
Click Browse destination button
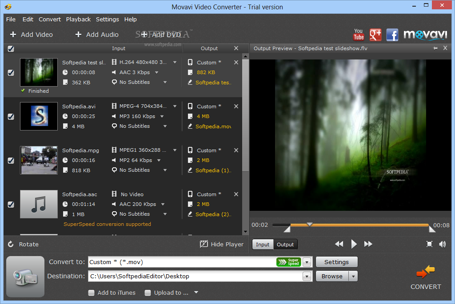(332, 276)
